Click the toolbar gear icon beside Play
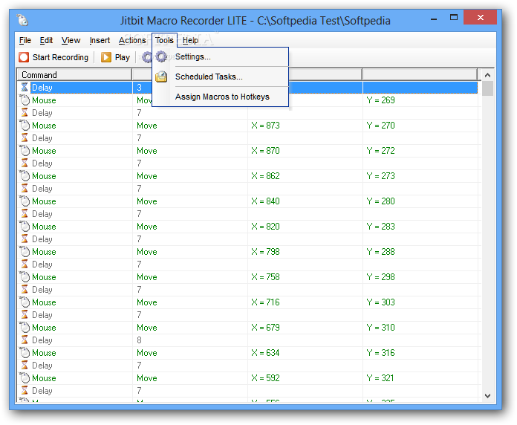The image size is (517, 425). pyautogui.click(x=147, y=57)
